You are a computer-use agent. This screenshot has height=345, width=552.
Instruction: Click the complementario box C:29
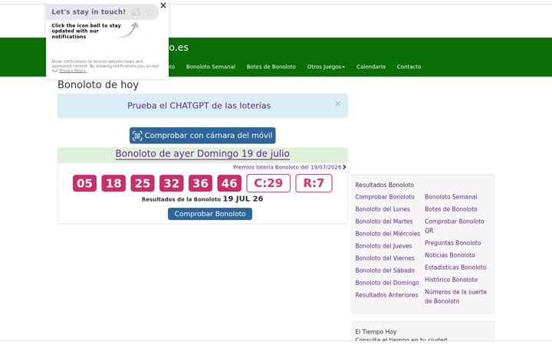(x=268, y=183)
